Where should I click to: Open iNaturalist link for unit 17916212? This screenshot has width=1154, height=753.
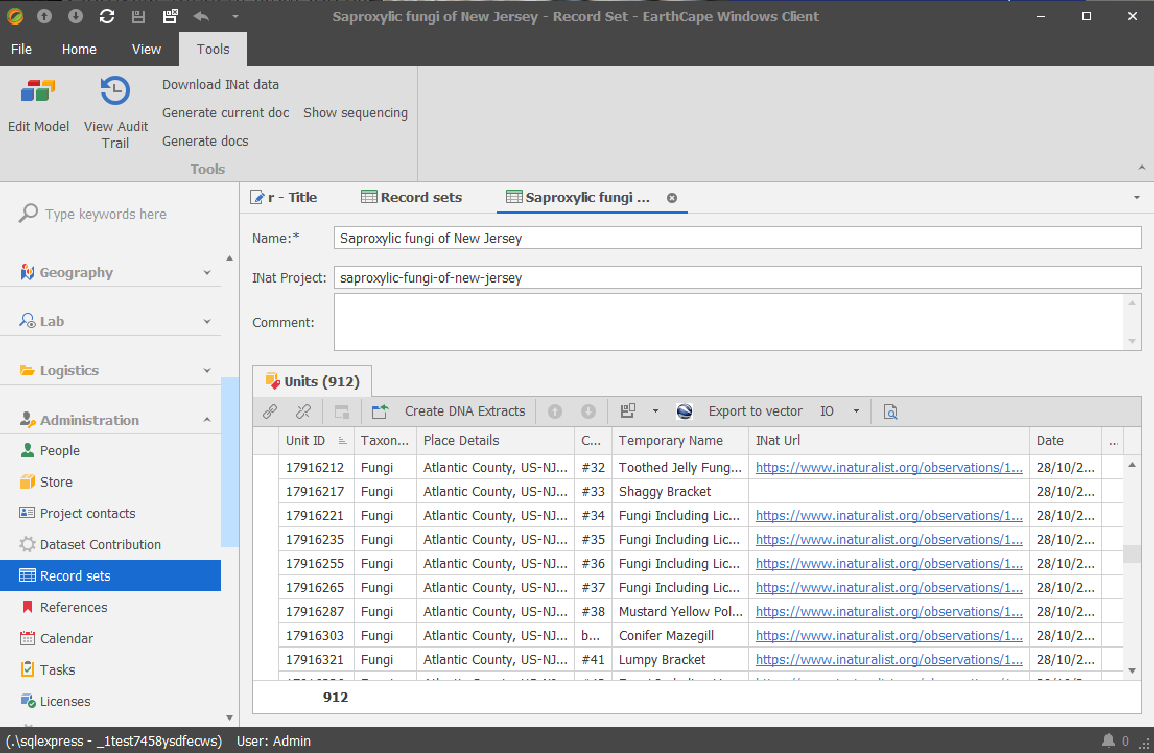(889, 467)
